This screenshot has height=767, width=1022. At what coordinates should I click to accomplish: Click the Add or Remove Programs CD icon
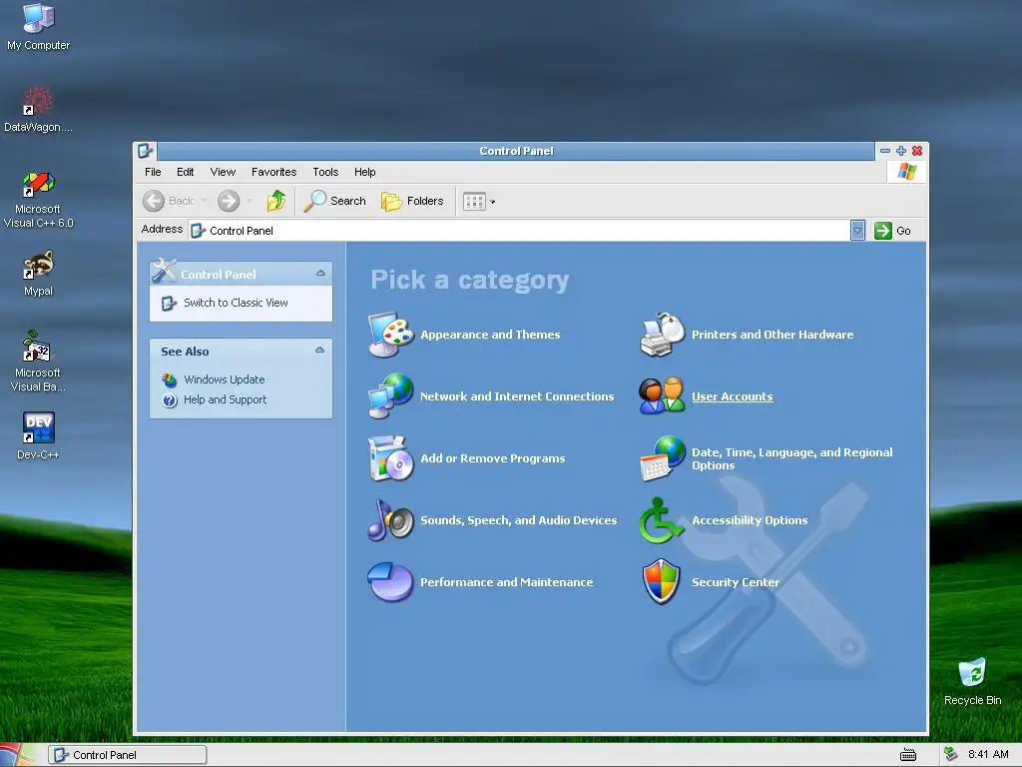pos(390,457)
